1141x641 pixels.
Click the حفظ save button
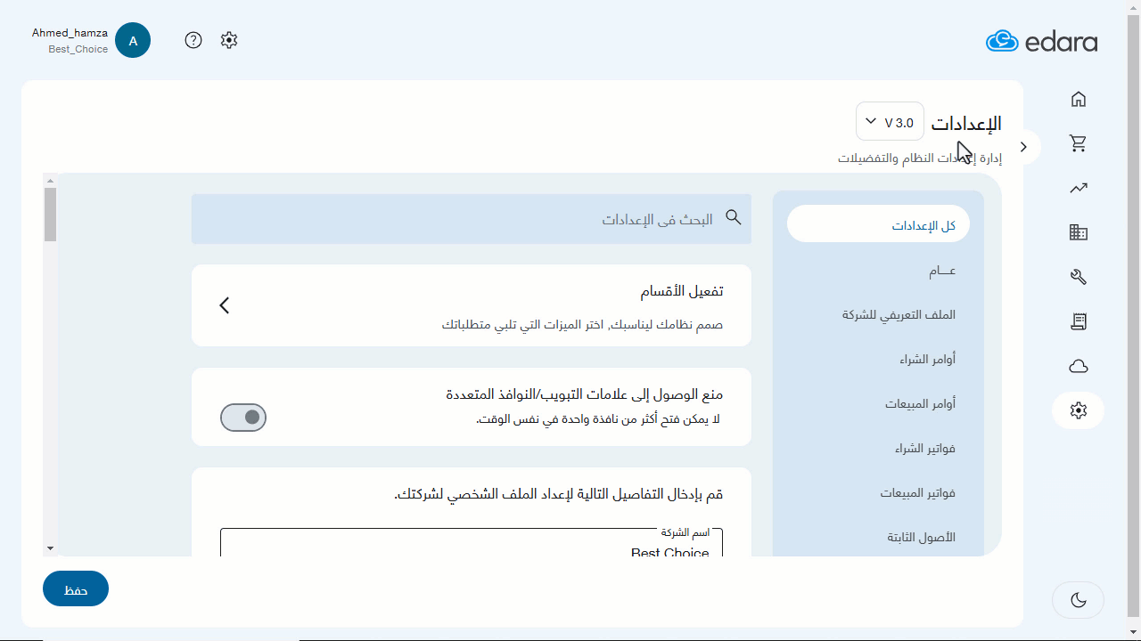(x=76, y=588)
